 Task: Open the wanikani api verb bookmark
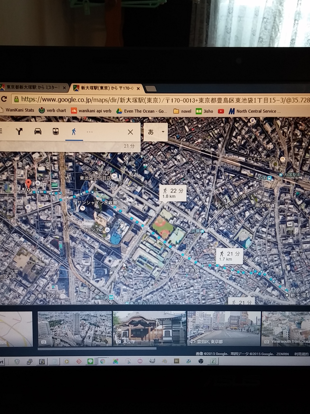(x=91, y=111)
